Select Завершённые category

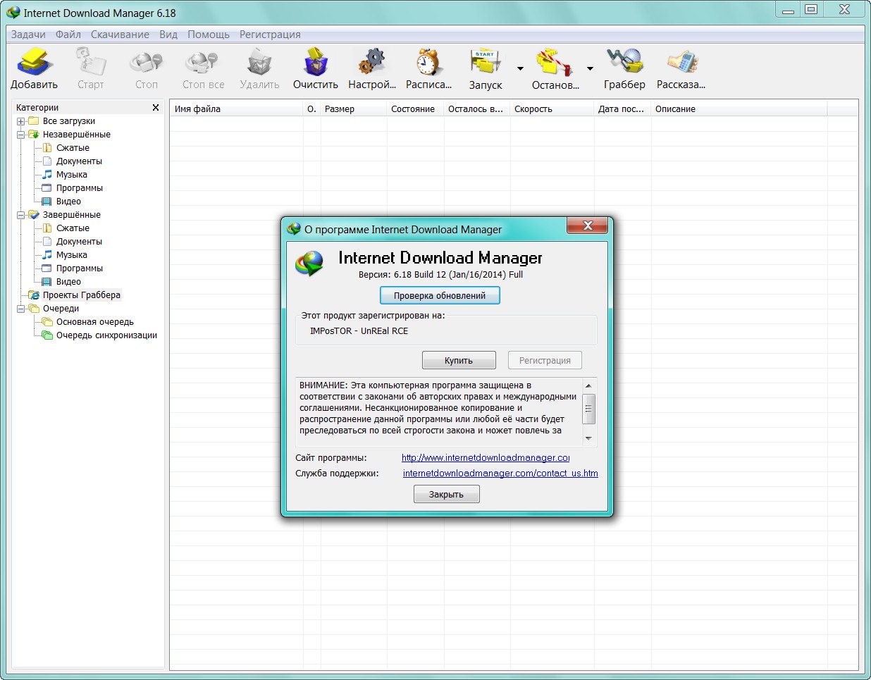(72, 215)
